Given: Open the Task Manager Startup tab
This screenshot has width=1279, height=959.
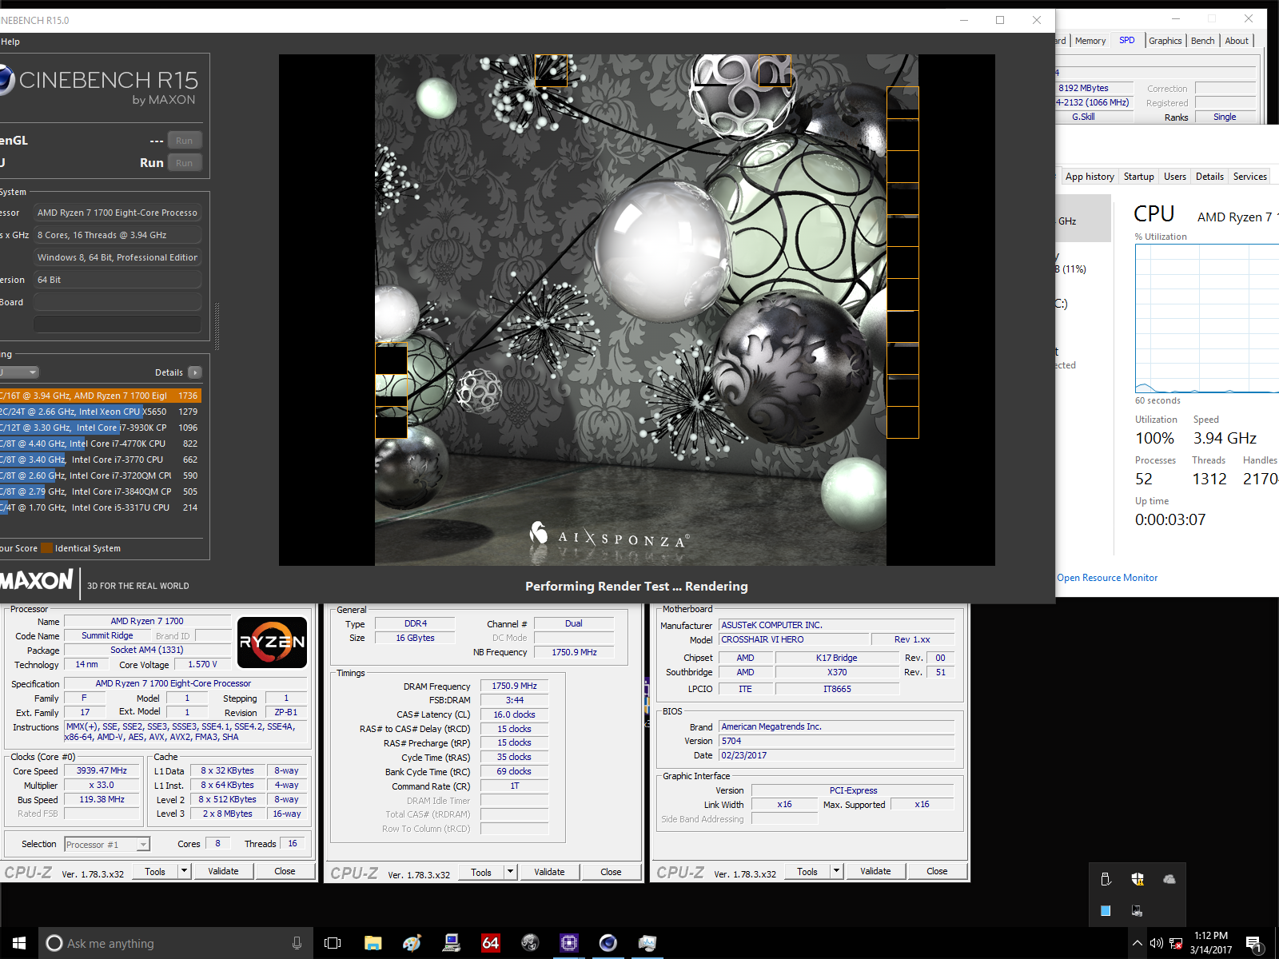Looking at the screenshot, I should pos(1138,177).
